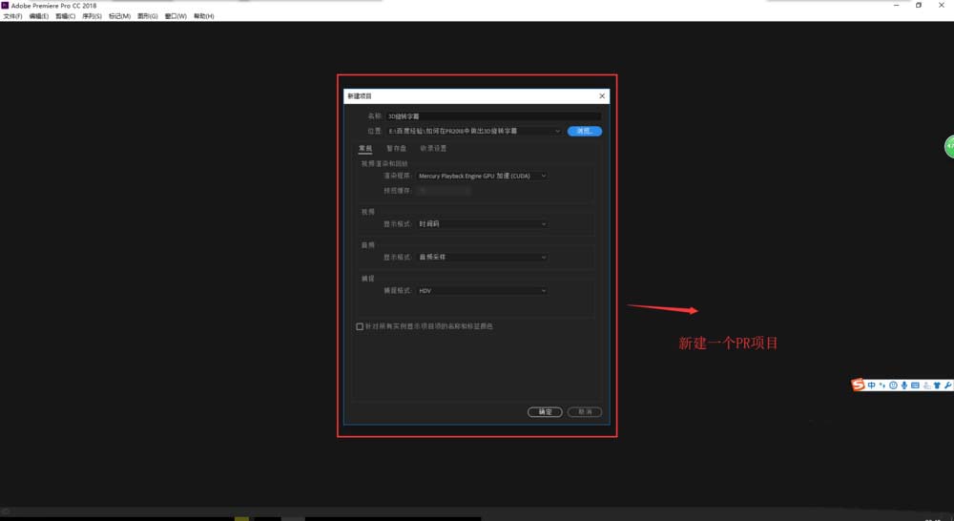This screenshot has height=521, width=954.
Task: Close the 新建项目 dialog with X
Action: [x=602, y=96]
